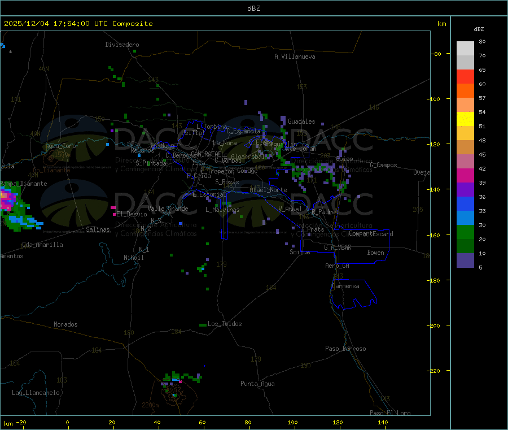
Task: Click the Guadales map label
Action: click(301, 121)
